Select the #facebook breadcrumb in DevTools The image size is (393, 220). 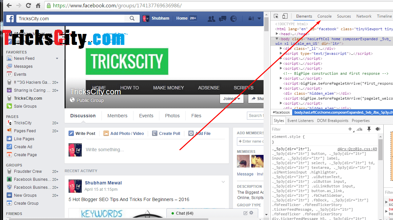281,112
